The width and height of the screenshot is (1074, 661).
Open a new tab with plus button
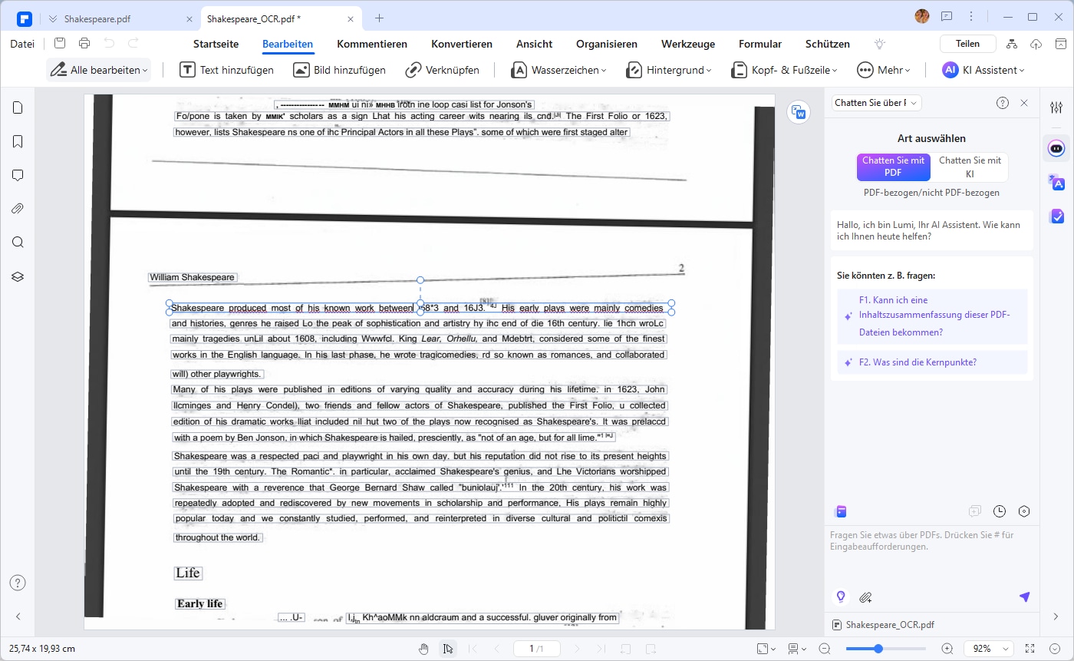coord(379,18)
